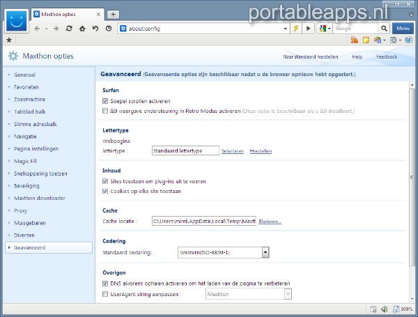The height and width of the screenshot is (317, 418).
Task: Open the Slimme adresbalk section
Action: pos(36,124)
